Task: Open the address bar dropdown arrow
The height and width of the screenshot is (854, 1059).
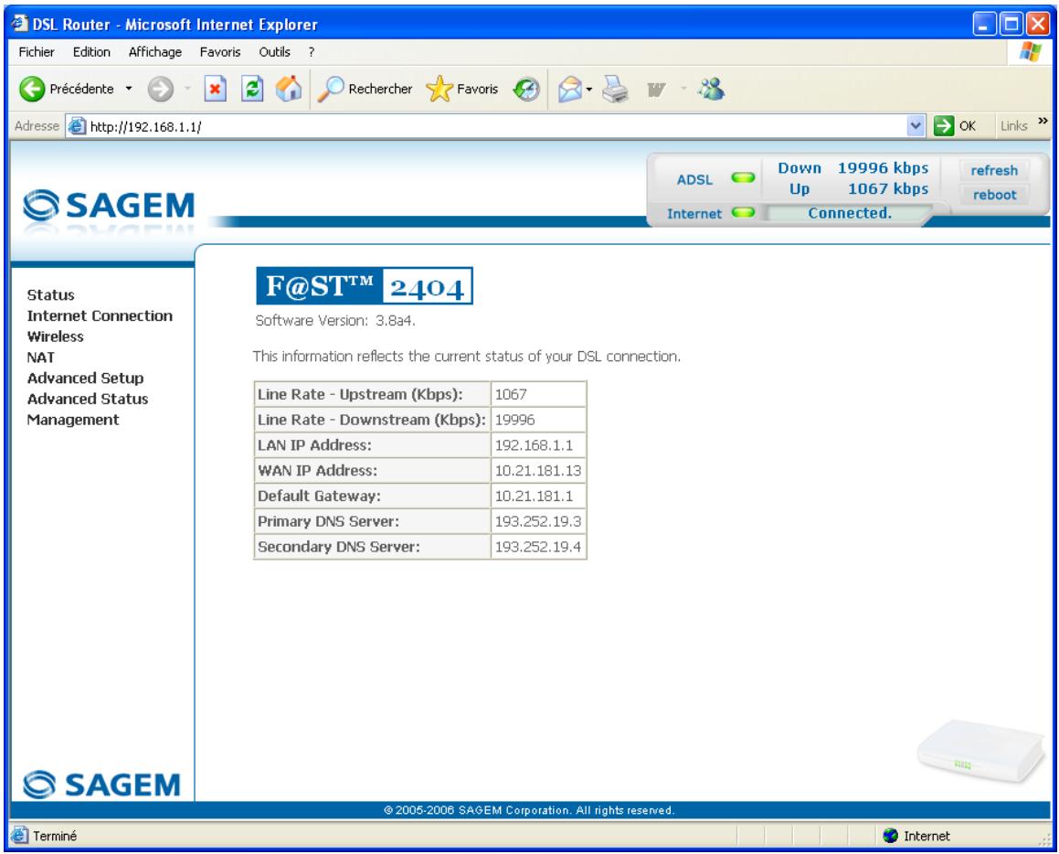Action: tap(916, 125)
